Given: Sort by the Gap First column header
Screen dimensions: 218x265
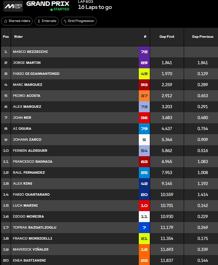Looking at the screenshot, I should click(x=167, y=37).
